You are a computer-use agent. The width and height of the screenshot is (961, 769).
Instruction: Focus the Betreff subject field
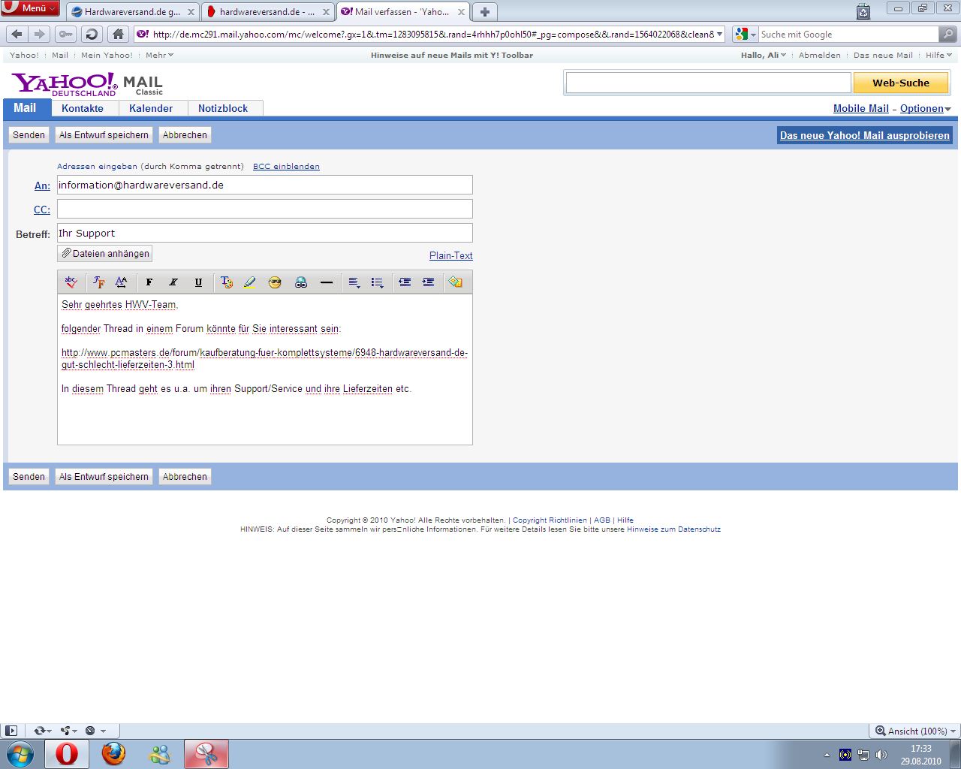pyautogui.click(x=265, y=233)
